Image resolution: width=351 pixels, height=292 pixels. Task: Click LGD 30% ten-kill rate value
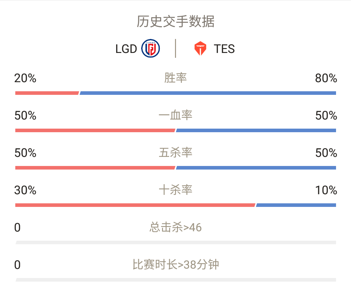click(x=25, y=190)
